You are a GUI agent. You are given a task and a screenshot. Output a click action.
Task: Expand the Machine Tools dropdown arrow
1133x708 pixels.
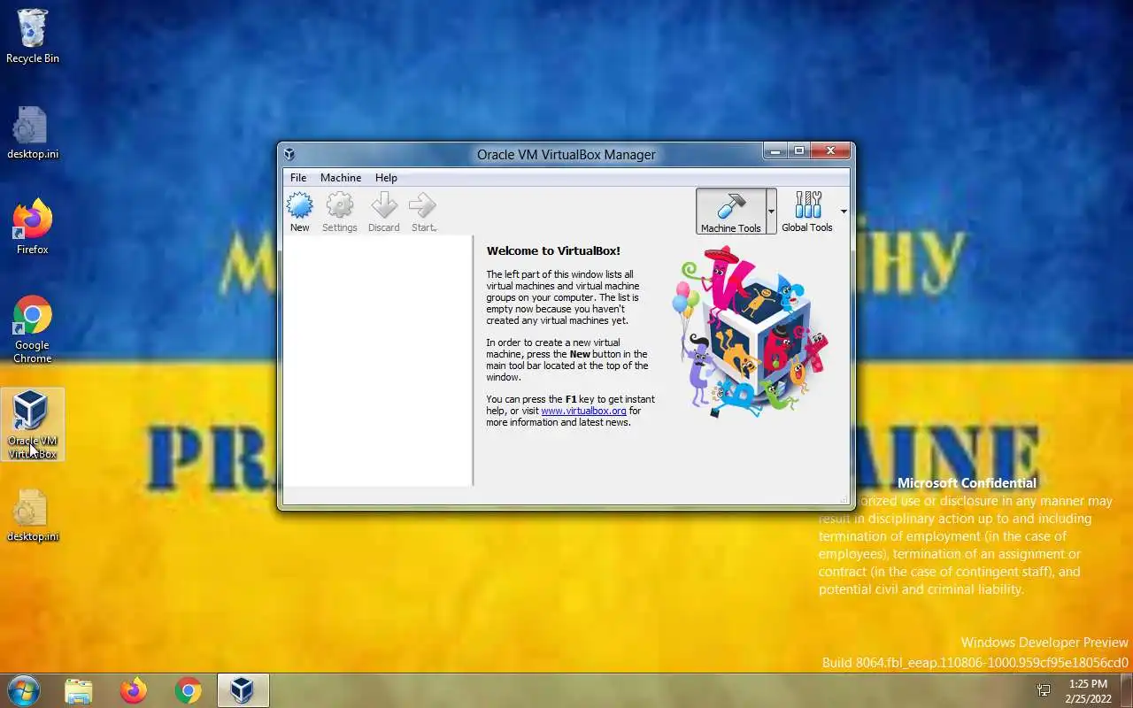[771, 212]
